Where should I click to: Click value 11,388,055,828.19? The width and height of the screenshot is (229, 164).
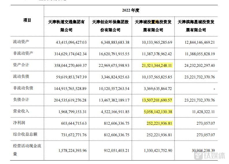[200, 54]
